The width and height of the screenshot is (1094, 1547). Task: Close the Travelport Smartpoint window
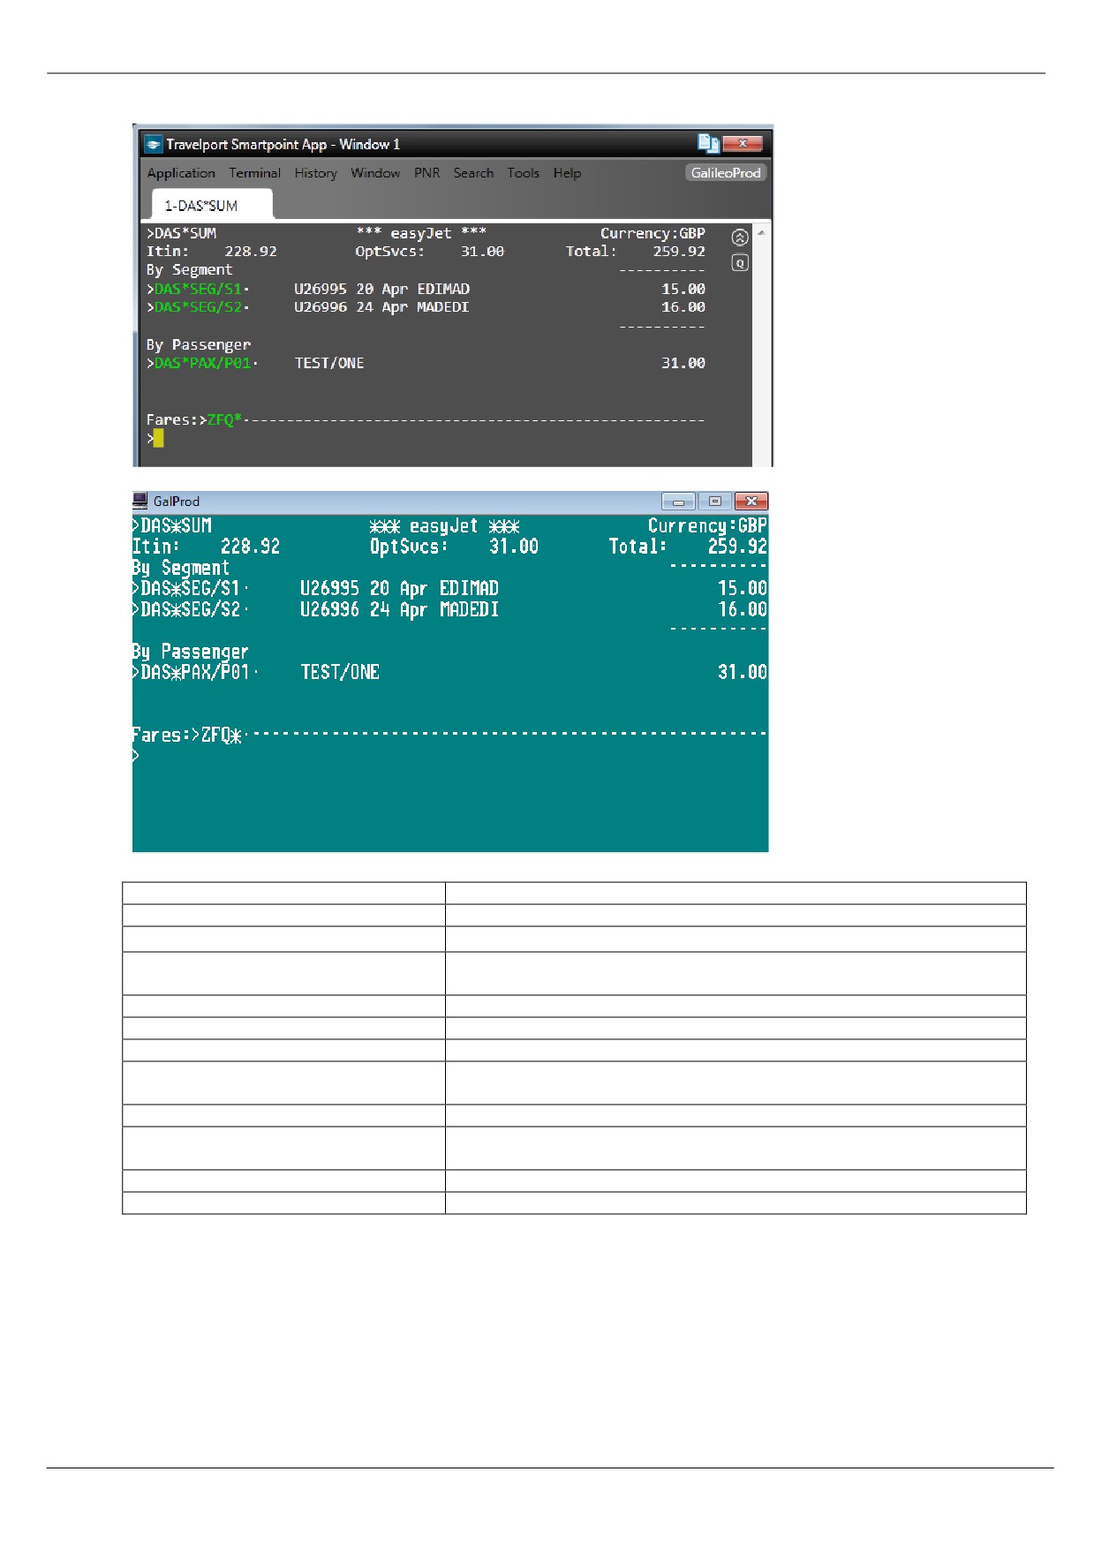[743, 143]
